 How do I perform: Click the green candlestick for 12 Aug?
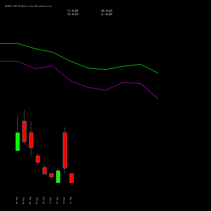[58, 177]
